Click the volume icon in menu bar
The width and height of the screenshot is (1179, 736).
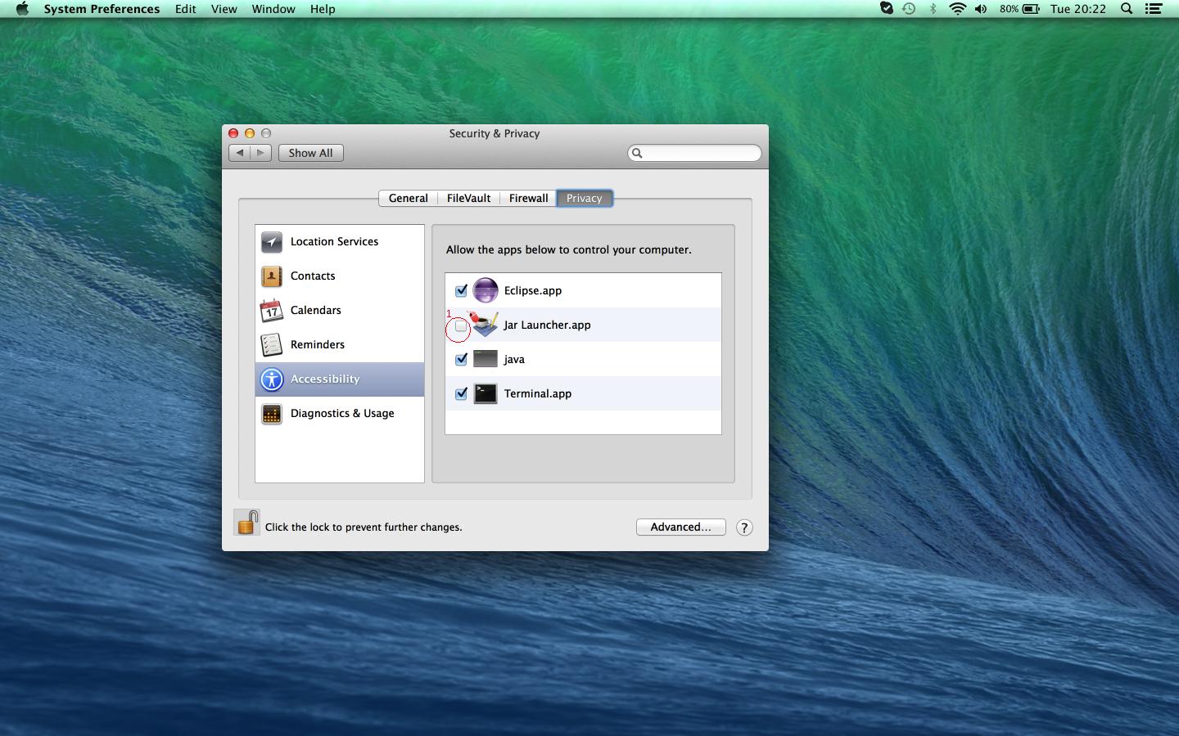pos(981,9)
